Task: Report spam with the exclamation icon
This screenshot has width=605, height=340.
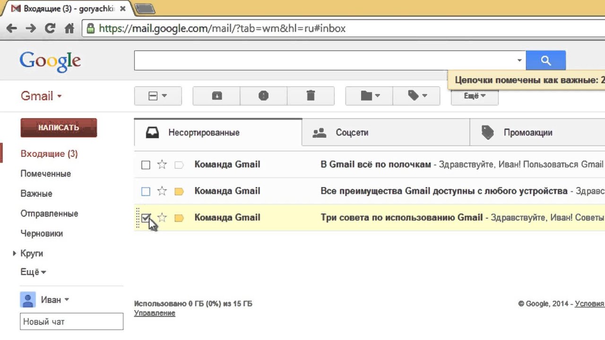Action: (264, 96)
